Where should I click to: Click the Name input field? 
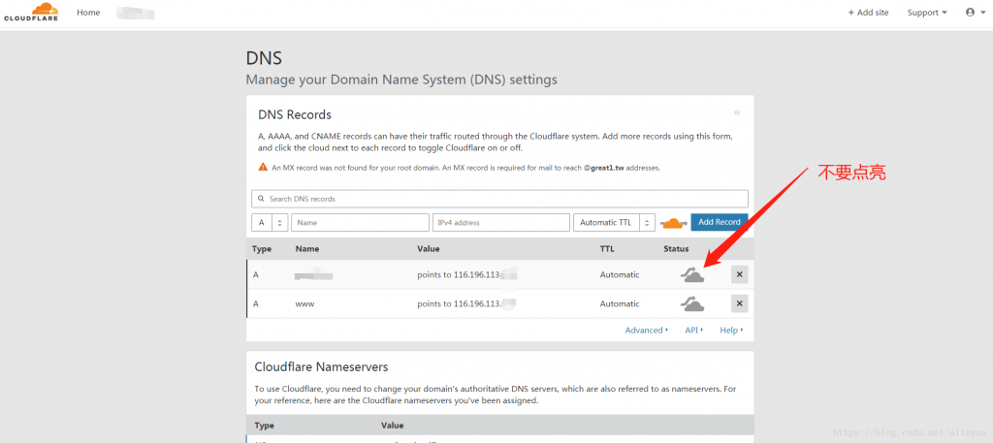coord(361,222)
